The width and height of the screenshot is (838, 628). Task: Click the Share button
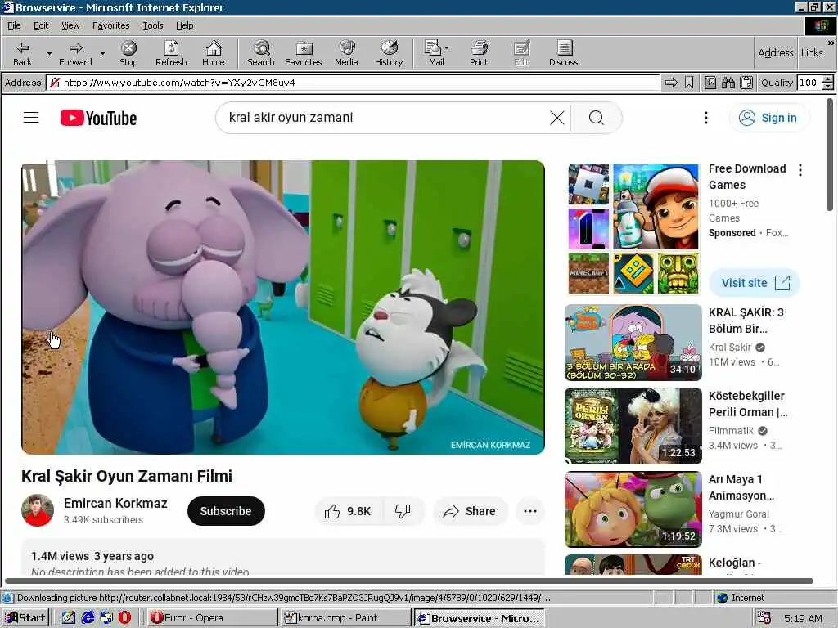470,511
